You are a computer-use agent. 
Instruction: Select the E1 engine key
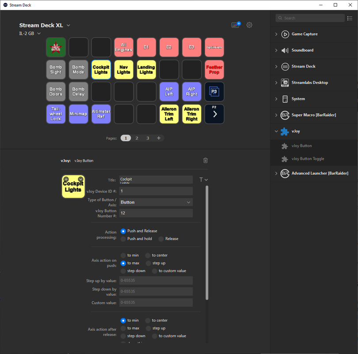tap(146, 47)
